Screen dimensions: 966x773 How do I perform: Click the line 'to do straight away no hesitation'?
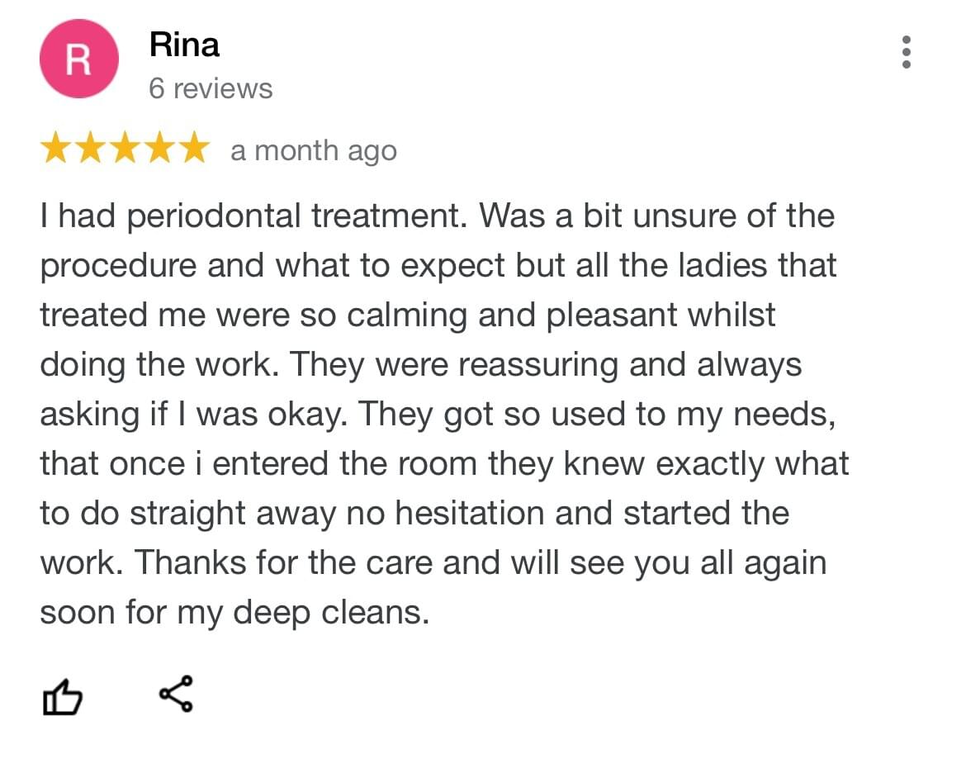(x=414, y=514)
